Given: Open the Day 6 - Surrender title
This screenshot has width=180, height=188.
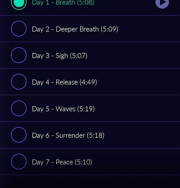Looking at the screenshot, I should [59, 136].
